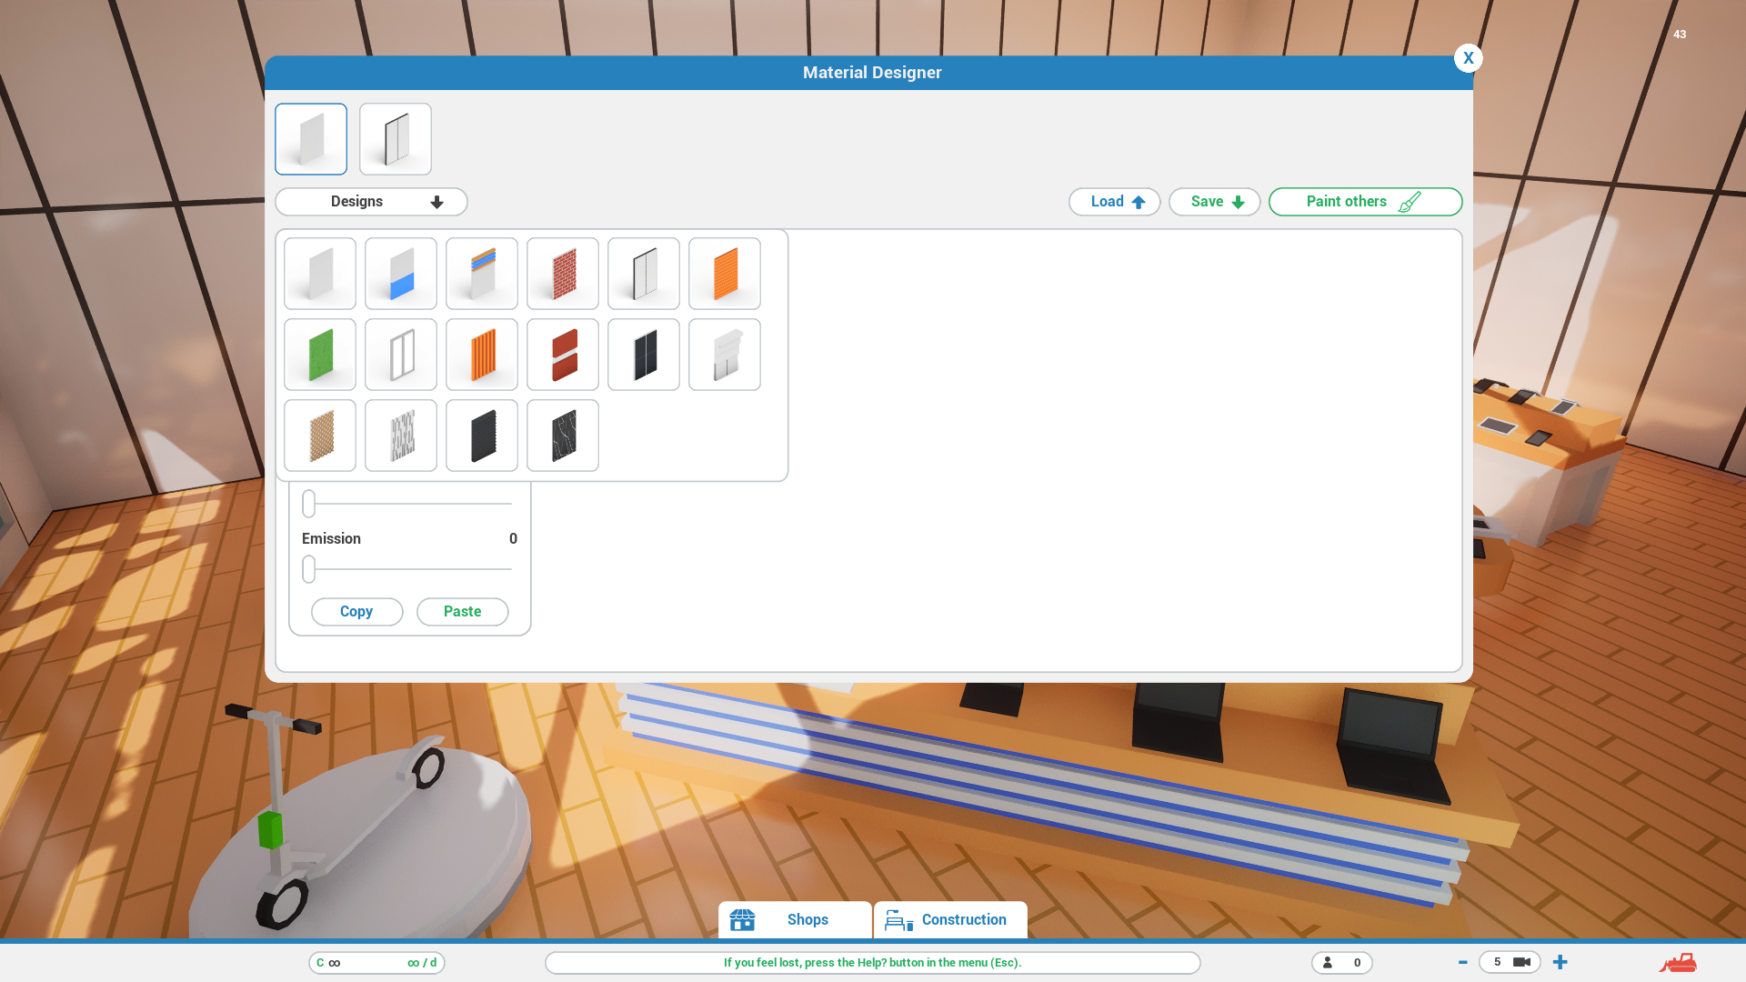
Task: Increase camera speed with plus button
Action: (x=1560, y=962)
